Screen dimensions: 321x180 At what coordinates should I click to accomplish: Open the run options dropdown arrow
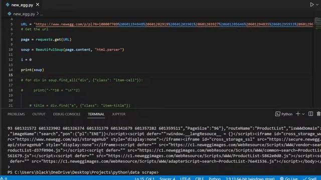(x=317, y=4)
